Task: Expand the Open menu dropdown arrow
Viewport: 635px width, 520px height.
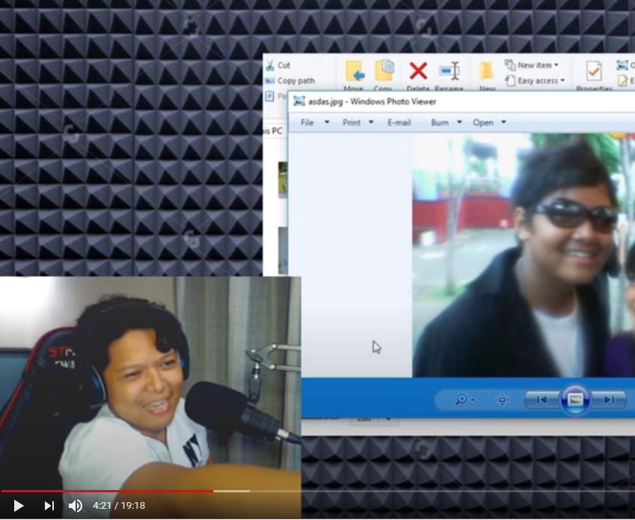Action: pyautogui.click(x=504, y=122)
